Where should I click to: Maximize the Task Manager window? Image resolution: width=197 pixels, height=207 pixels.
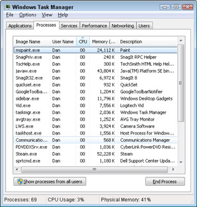[176, 7]
